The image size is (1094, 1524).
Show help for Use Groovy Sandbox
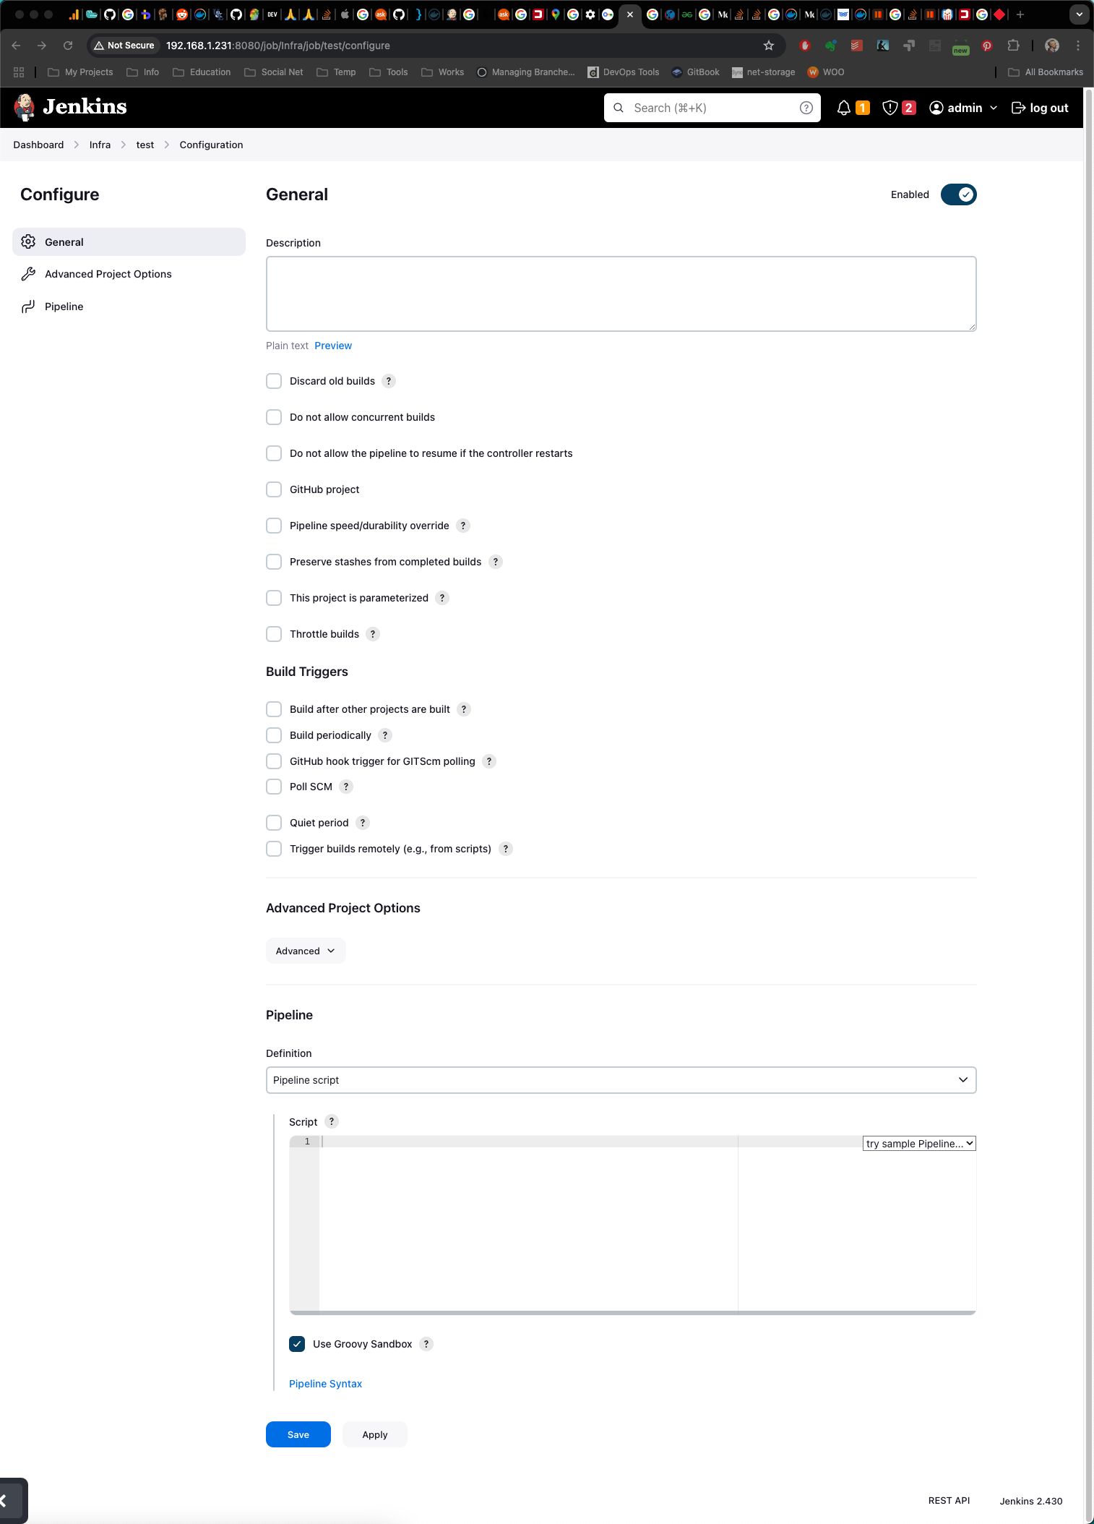426,1344
